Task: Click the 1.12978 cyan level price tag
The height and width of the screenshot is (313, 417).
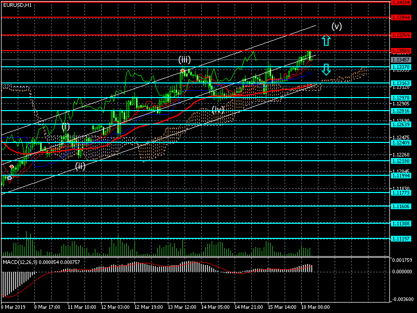Action: (401, 98)
